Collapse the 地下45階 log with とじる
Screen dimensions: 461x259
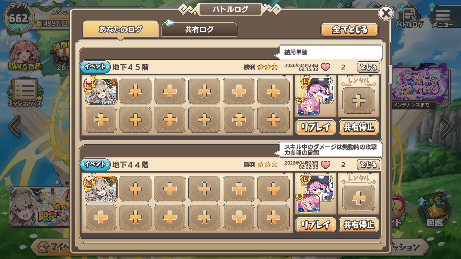(368, 67)
